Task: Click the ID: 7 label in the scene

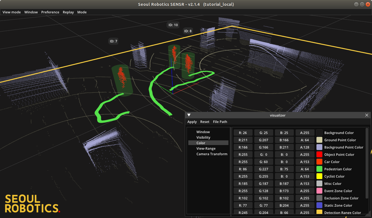Action: point(113,41)
